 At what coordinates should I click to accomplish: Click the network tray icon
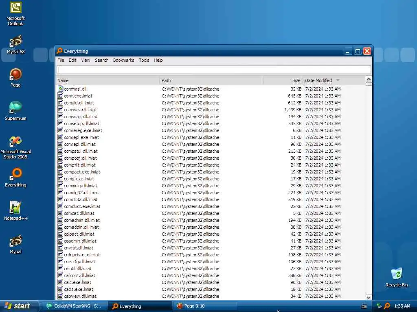pos(379,306)
